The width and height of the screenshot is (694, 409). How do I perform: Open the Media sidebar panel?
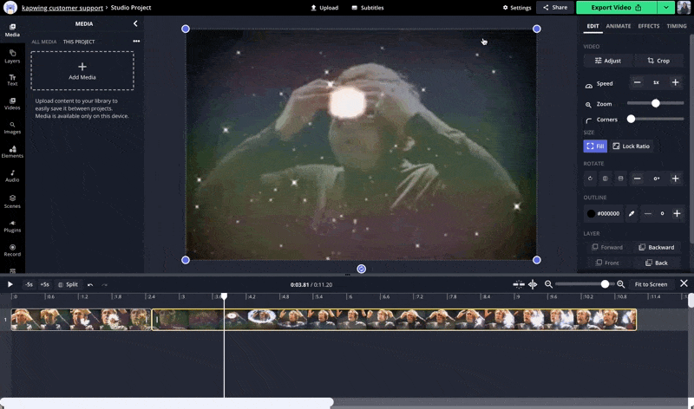(12, 30)
